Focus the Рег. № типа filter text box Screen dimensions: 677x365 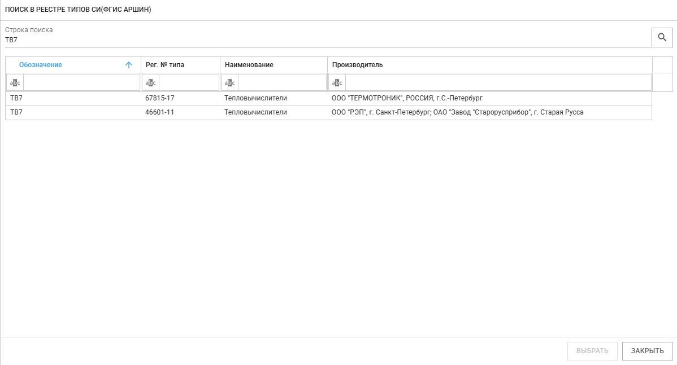[189, 83]
